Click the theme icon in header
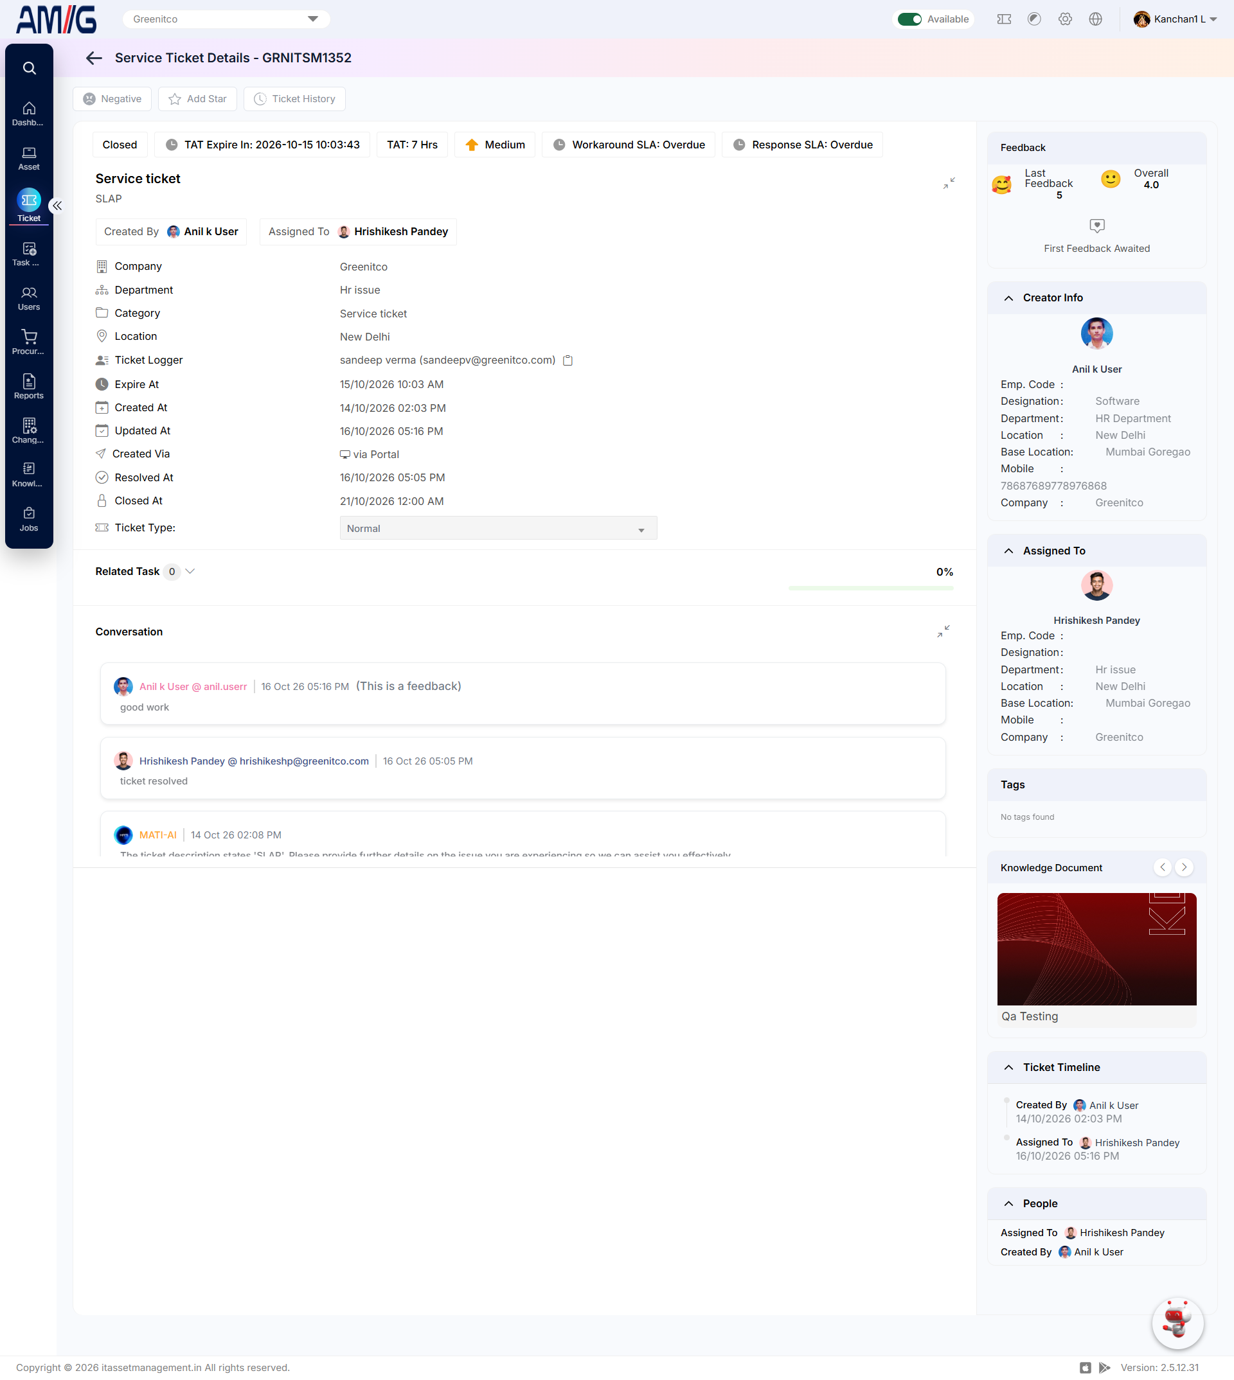1234x1380 pixels. click(x=1034, y=19)
